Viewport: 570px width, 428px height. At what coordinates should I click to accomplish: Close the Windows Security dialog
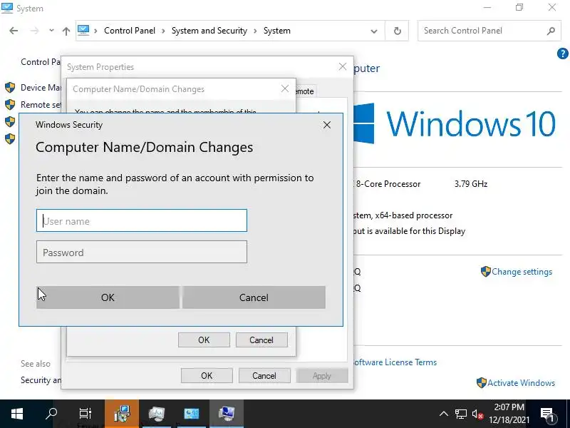tap(327, 125)
